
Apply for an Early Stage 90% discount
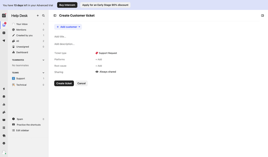click(x=105, y=5)
